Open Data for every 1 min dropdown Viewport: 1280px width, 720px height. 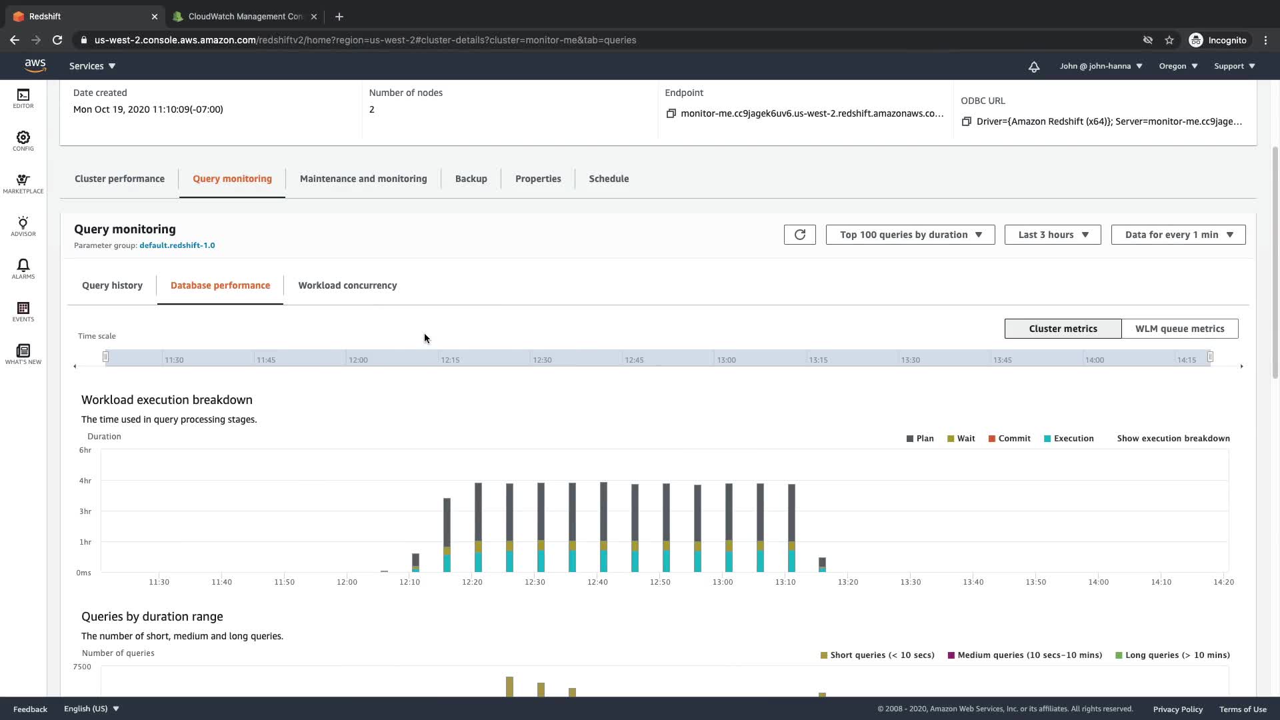(1178, 235)
